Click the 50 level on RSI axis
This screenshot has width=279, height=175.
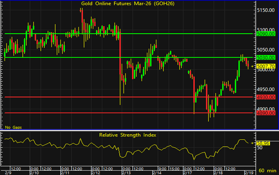tap(259, 148)
